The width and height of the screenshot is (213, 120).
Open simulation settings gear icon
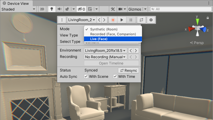click(151, 20)
